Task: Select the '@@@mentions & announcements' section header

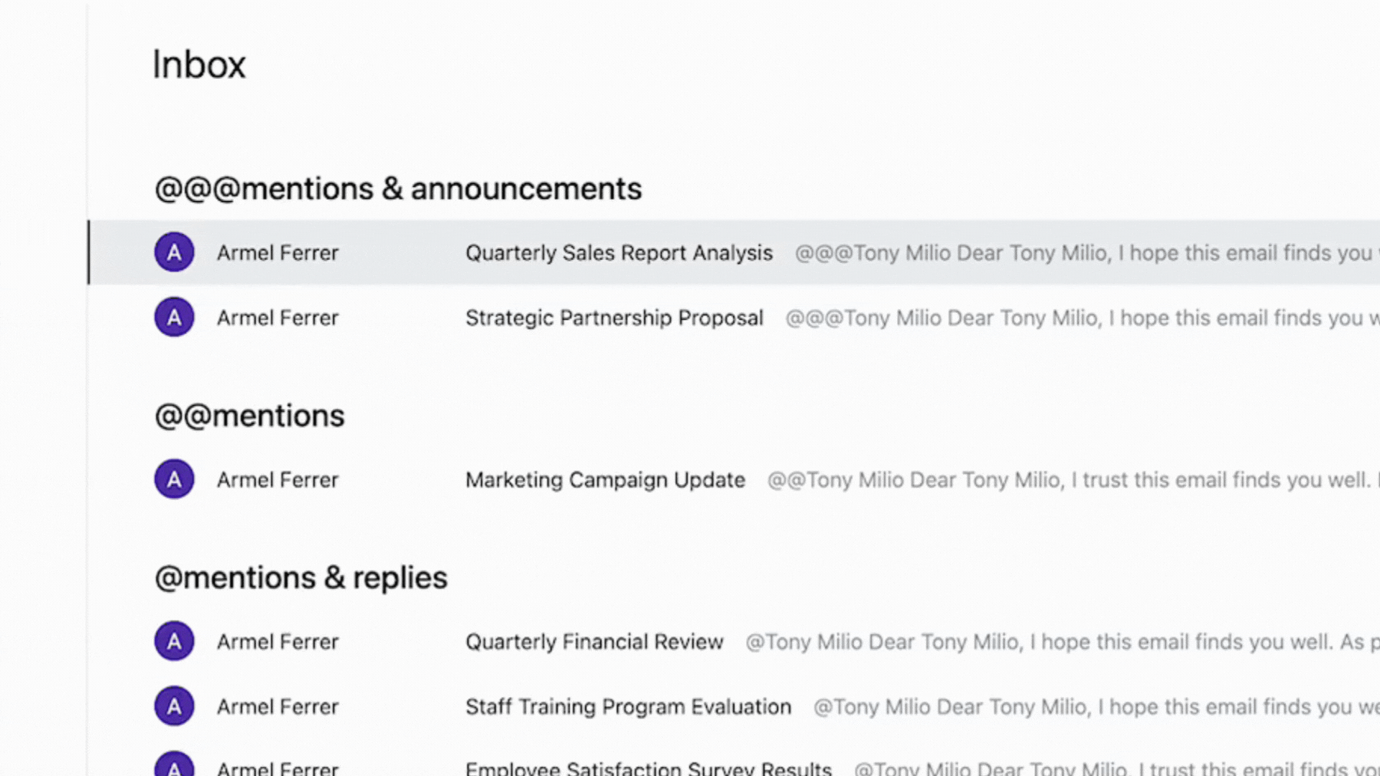Action: point(398,189)
